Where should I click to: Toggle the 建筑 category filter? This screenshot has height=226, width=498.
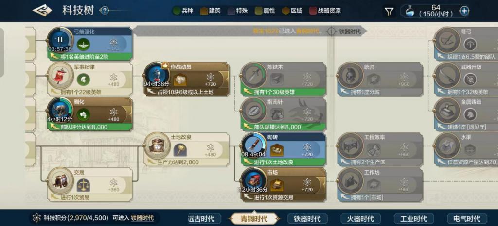click(210, 11)
